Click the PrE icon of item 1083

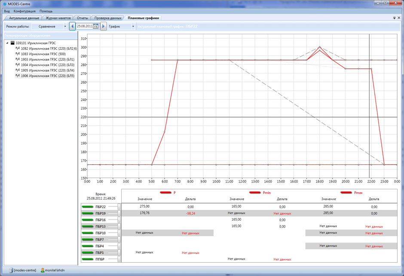18,54
